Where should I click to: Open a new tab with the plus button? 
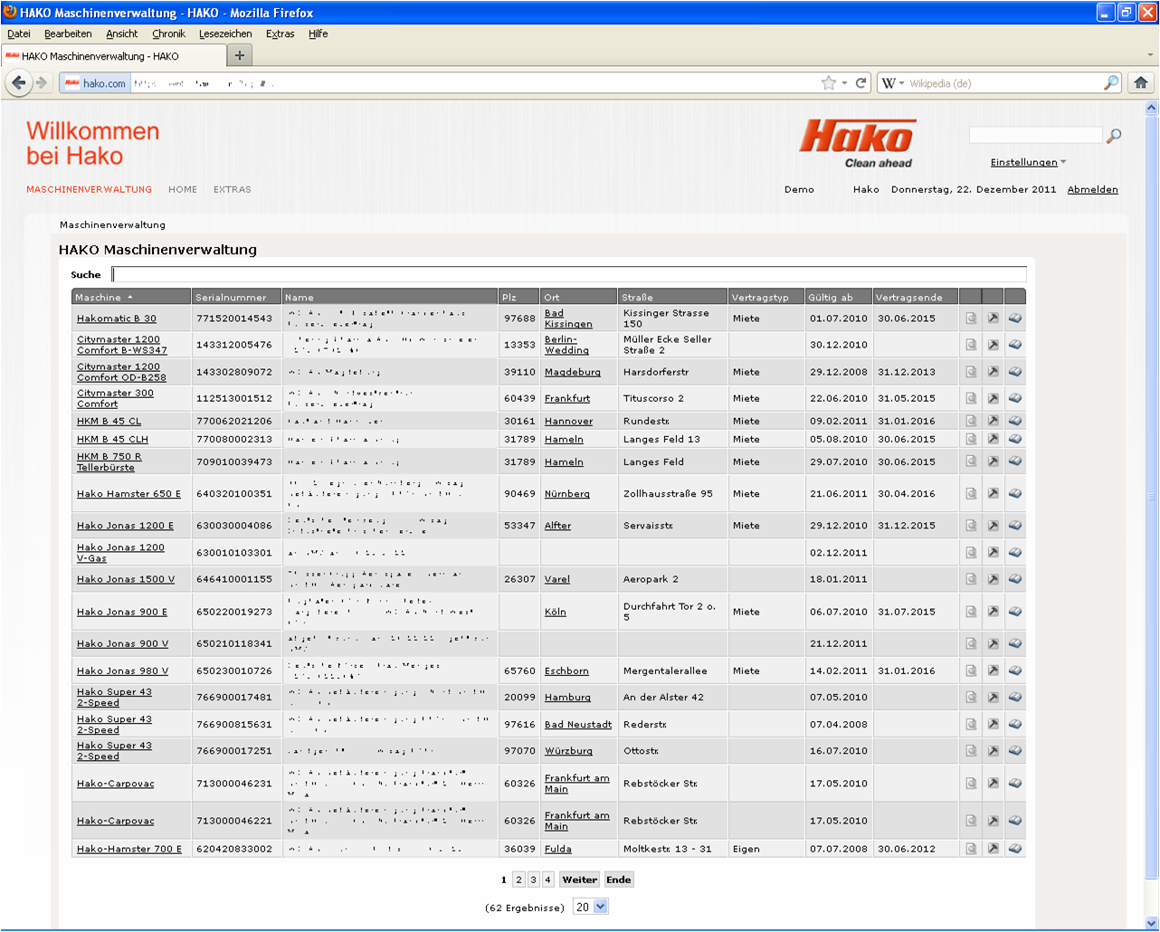pyautogui.click(x=240, y=56)
